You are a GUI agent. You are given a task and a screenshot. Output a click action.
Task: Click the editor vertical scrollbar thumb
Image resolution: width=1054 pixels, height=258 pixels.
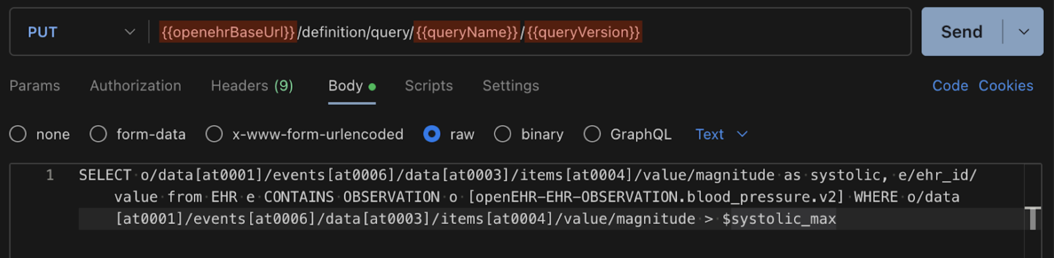(x=1033, y=219)
